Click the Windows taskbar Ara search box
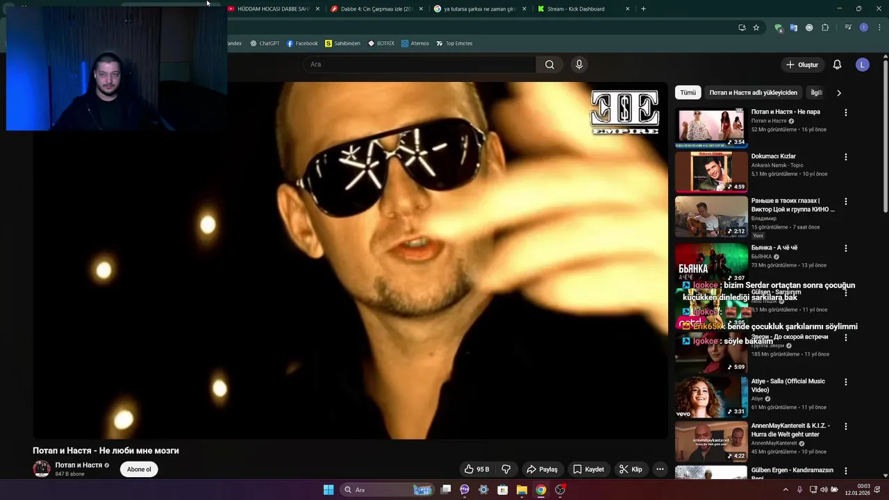Image resolution: width=889 pixels, height=500 pixels. tap(389, 490)
